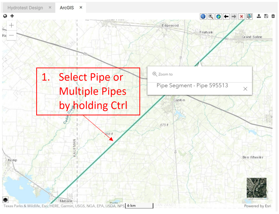
Task: Go to previous map extent arrow
Action: tap(226, 16)
